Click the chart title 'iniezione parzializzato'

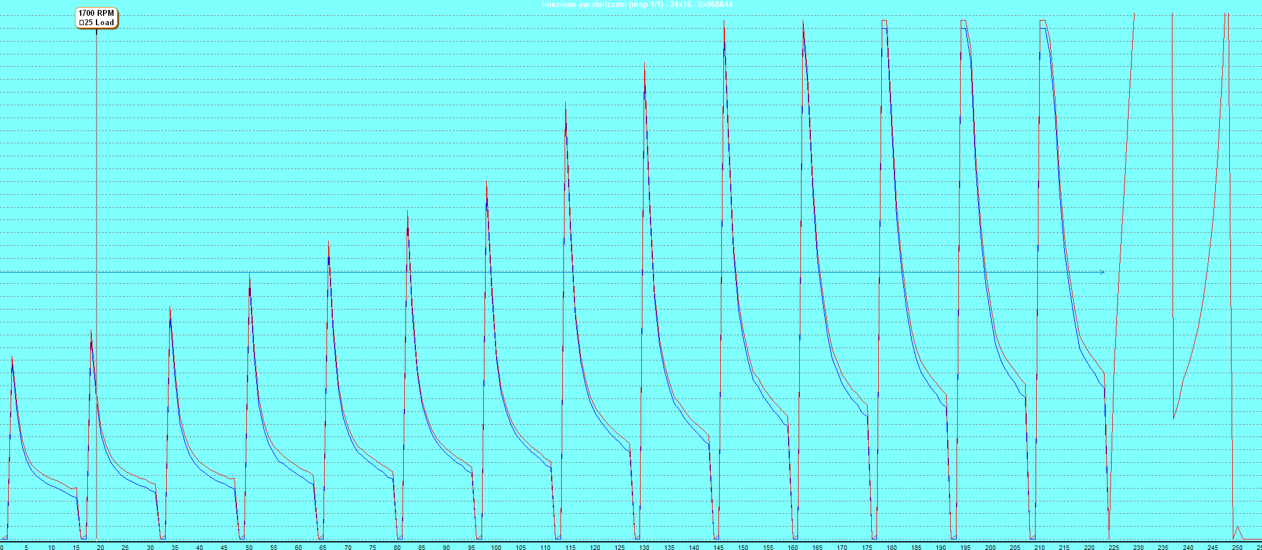637,5
